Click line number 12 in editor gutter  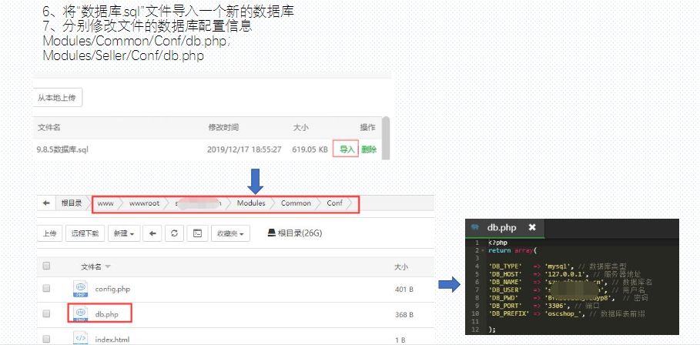coord(477,330)
